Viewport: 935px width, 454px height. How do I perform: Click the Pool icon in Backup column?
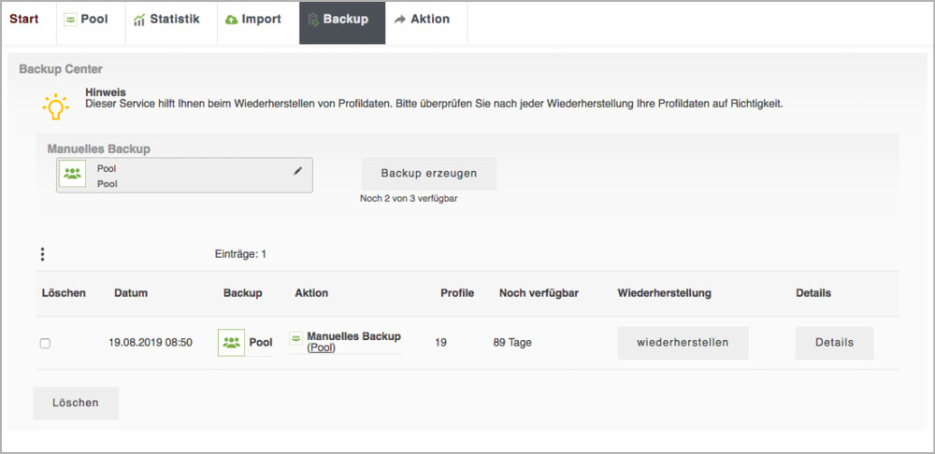(x=231, y=343)
